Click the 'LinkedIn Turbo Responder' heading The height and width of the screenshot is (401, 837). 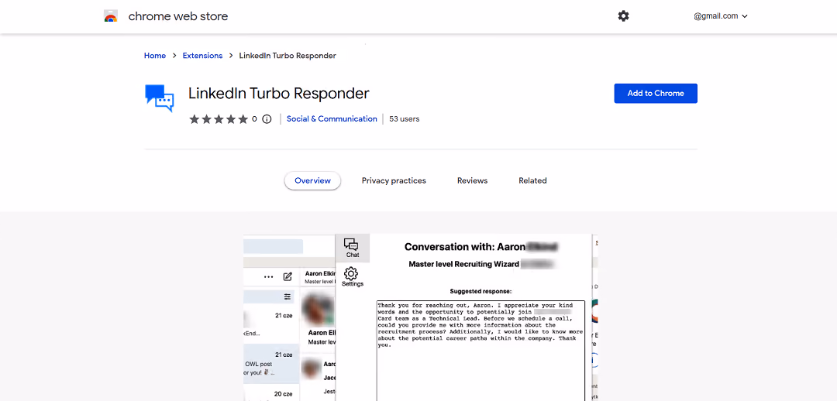coord(279,94)
